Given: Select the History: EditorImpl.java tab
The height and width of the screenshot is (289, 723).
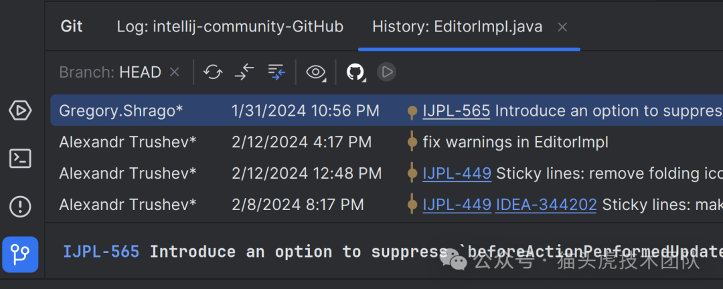Looking at the screenshot, I should coord(457,27).
